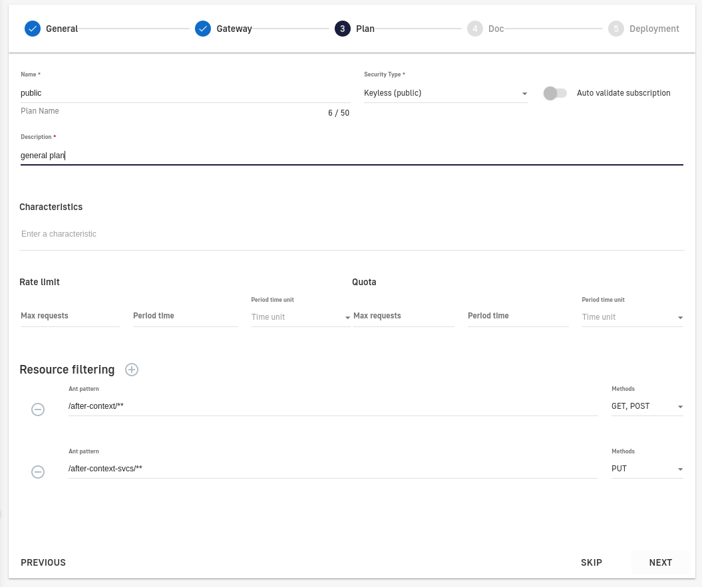
Task: Open Quota Time unit dropdown
Action: [632, 317]
